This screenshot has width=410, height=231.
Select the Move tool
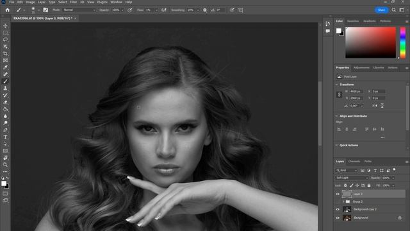[5, 26]
